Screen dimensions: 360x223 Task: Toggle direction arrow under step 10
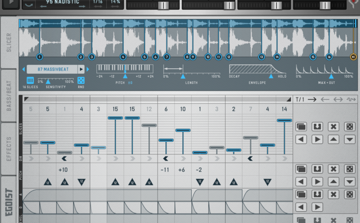pyautogui.click(x=183, y=158)
